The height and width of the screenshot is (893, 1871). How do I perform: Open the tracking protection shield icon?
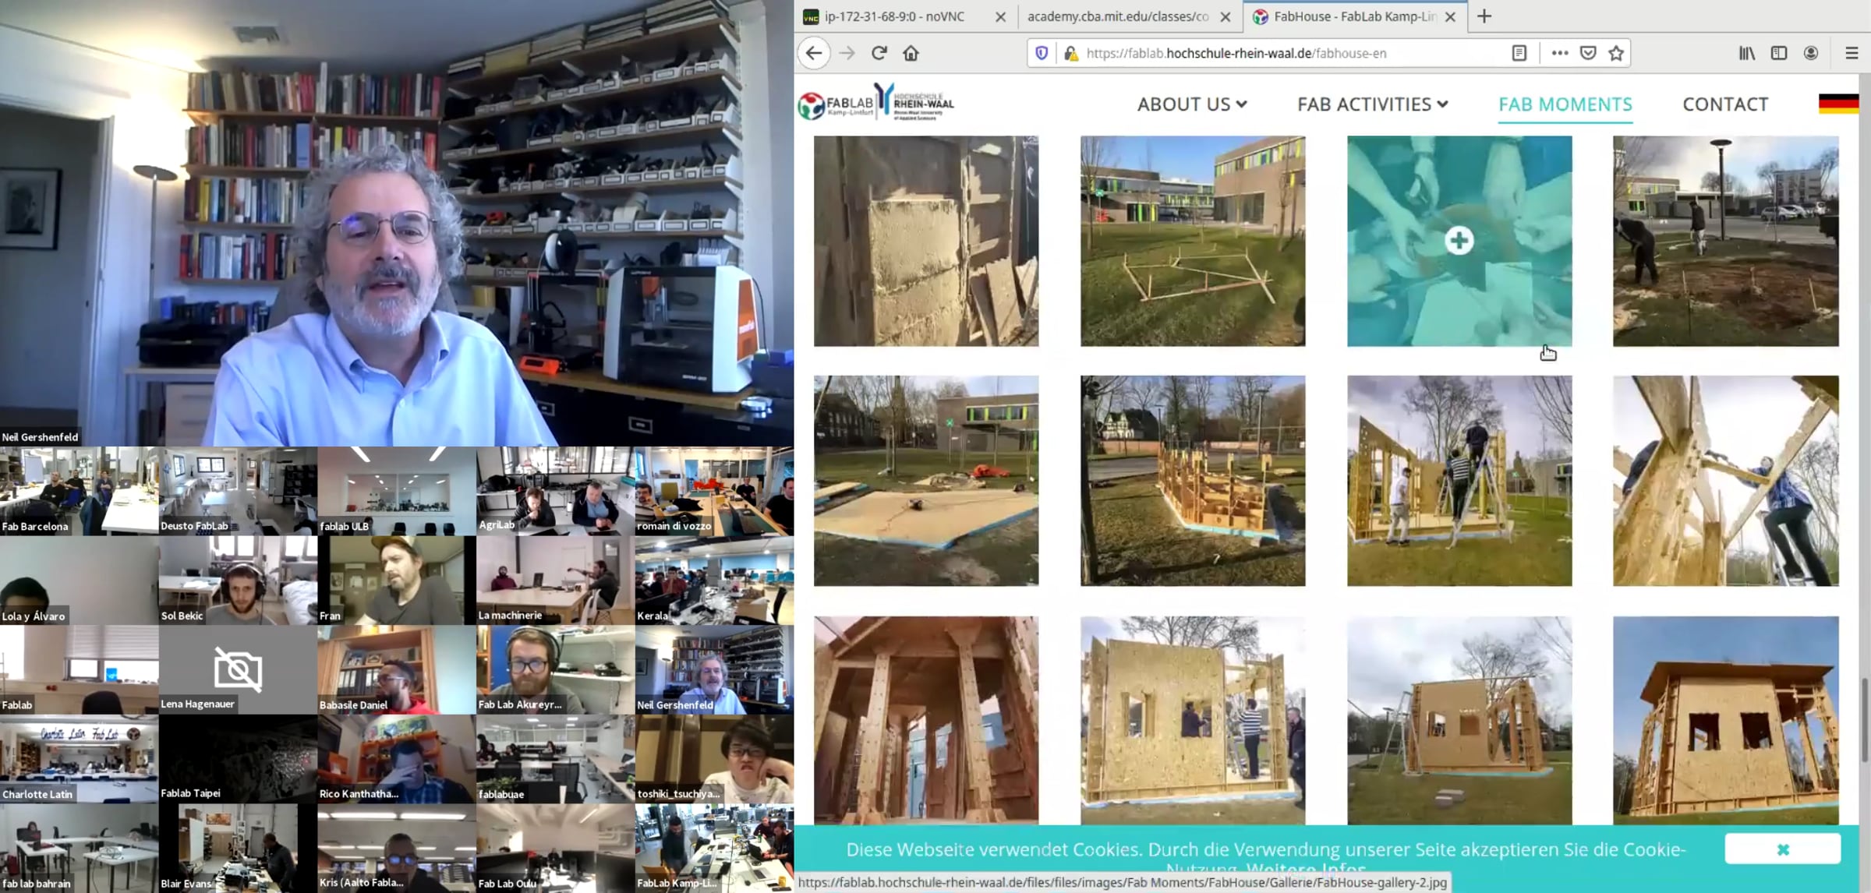coord(1042,53)
